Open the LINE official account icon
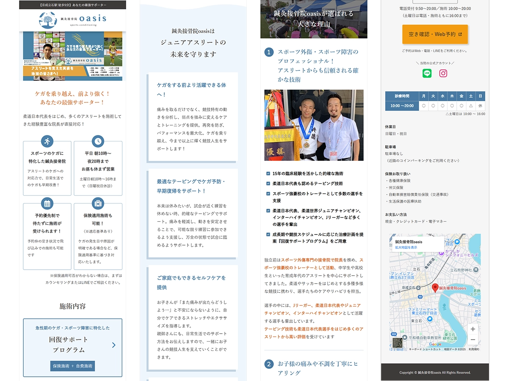Image resolution: width=508 pixels, height=381 pixels. [x=427, y=73]
